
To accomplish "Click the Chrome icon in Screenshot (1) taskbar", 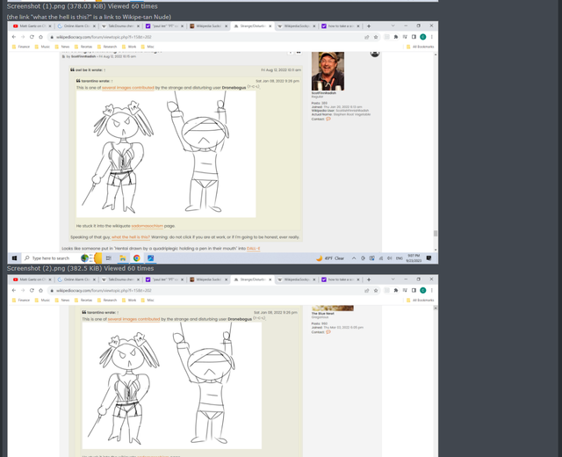I will 137,258.
